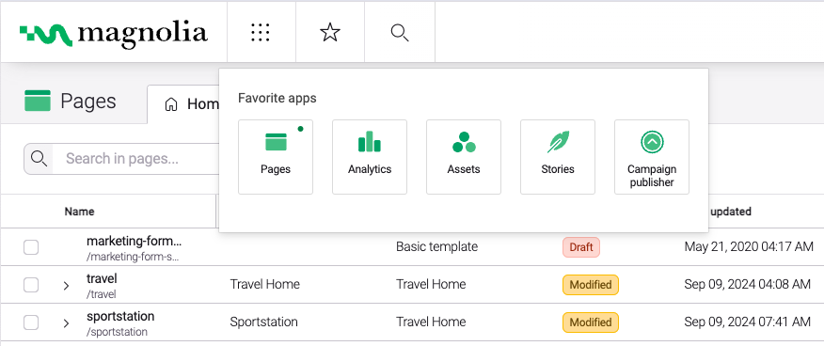Click the Basic template cell
The width and height of the screenshot is (824, 346).
436,246
